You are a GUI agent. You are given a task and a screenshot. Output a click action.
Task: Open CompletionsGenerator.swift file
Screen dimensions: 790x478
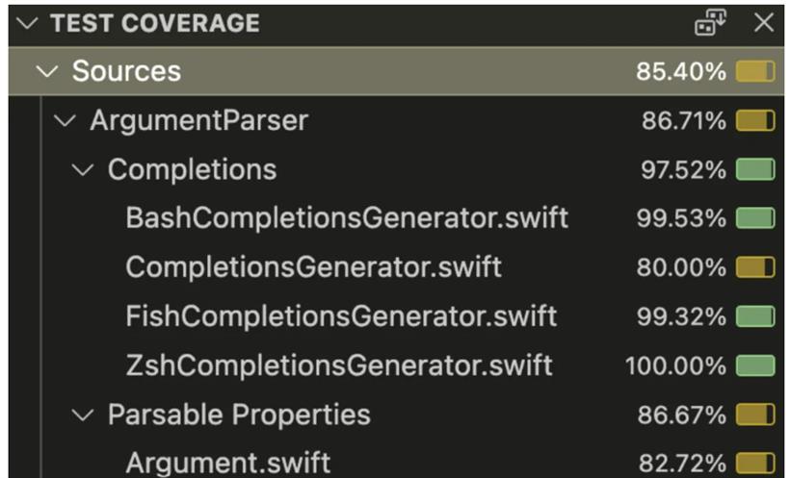point(313,267)
